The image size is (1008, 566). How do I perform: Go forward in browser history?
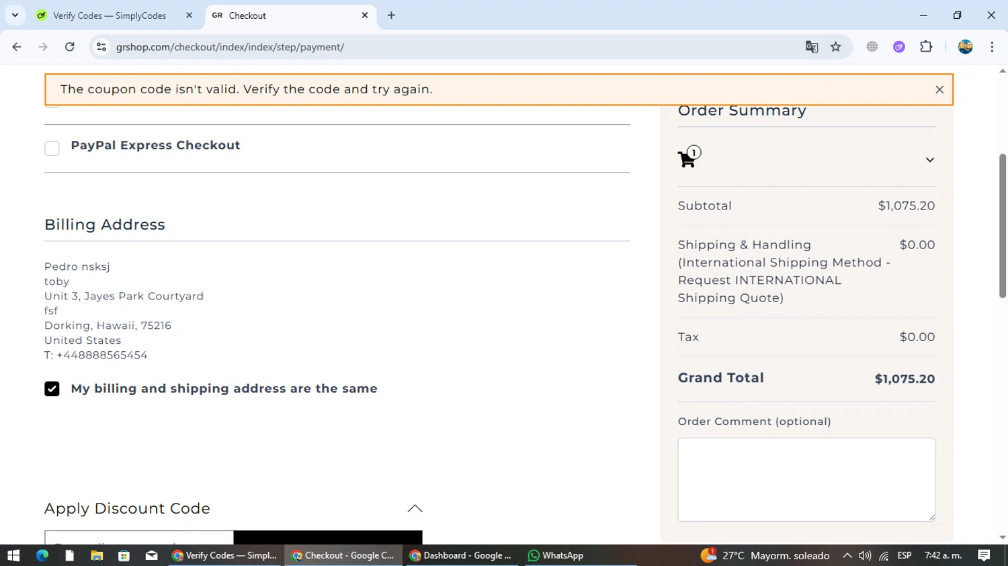click(43, 47)
